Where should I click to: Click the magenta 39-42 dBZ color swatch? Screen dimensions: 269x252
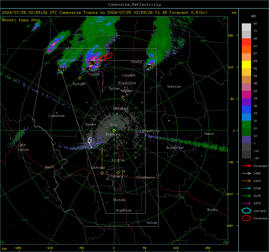(x=246, y=95)
